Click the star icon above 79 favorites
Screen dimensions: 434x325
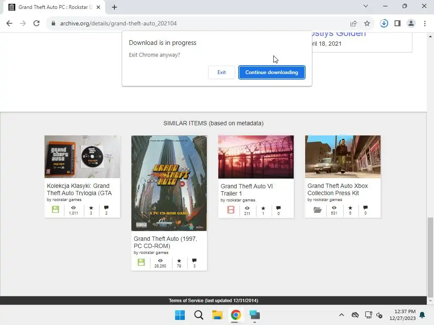[x=179, y=260]
